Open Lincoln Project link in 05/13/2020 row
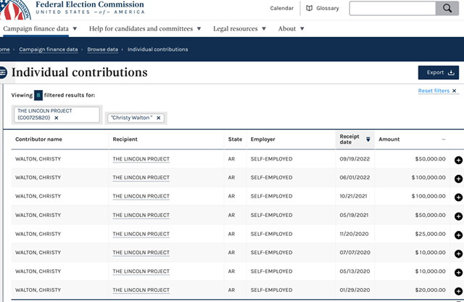The width and height of the screenshot is (464, 302). 141,272
